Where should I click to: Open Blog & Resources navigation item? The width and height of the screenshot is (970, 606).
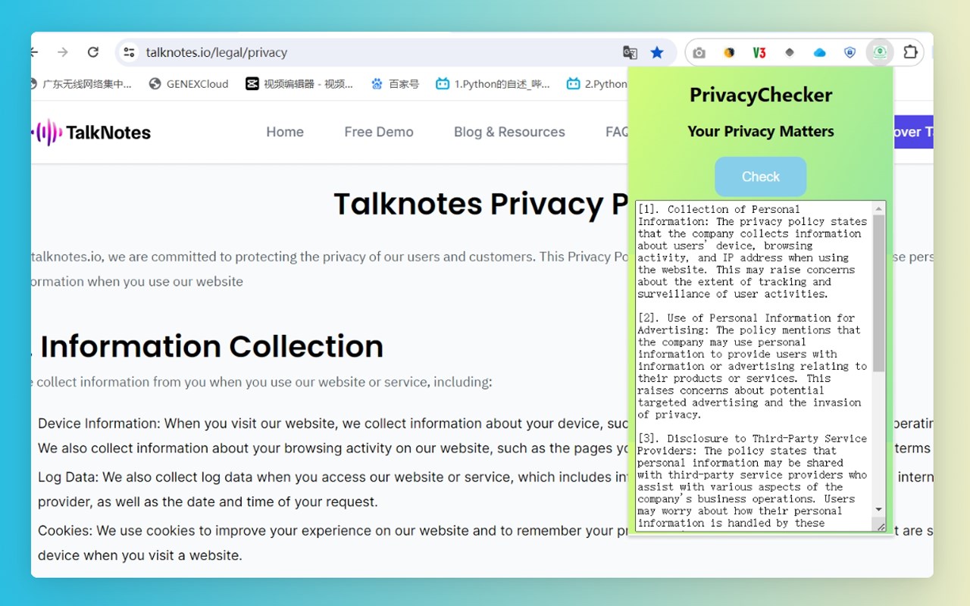tap(509, 132)
